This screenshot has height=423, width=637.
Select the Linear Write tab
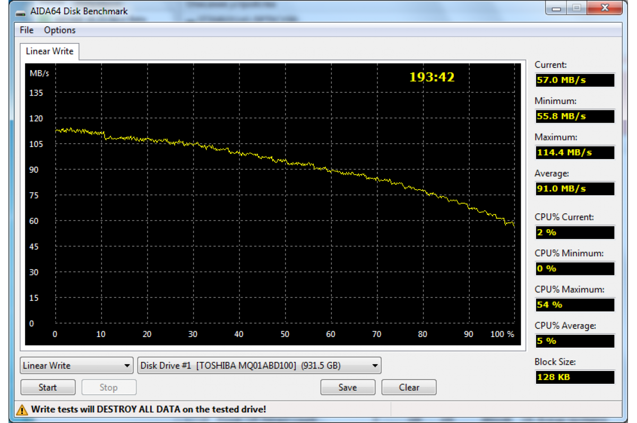[50, 51]
